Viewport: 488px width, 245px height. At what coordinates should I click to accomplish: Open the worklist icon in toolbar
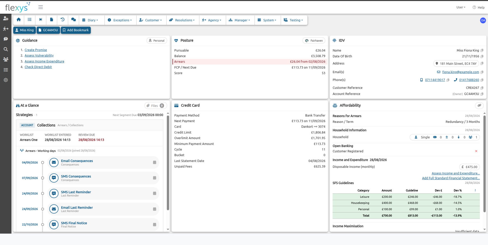point(30,20)
